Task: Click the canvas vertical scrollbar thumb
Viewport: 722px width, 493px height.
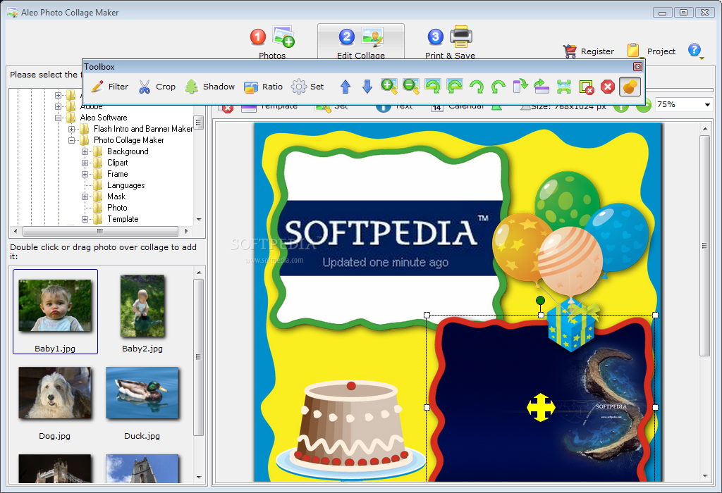Action: [x=704, y=246]
